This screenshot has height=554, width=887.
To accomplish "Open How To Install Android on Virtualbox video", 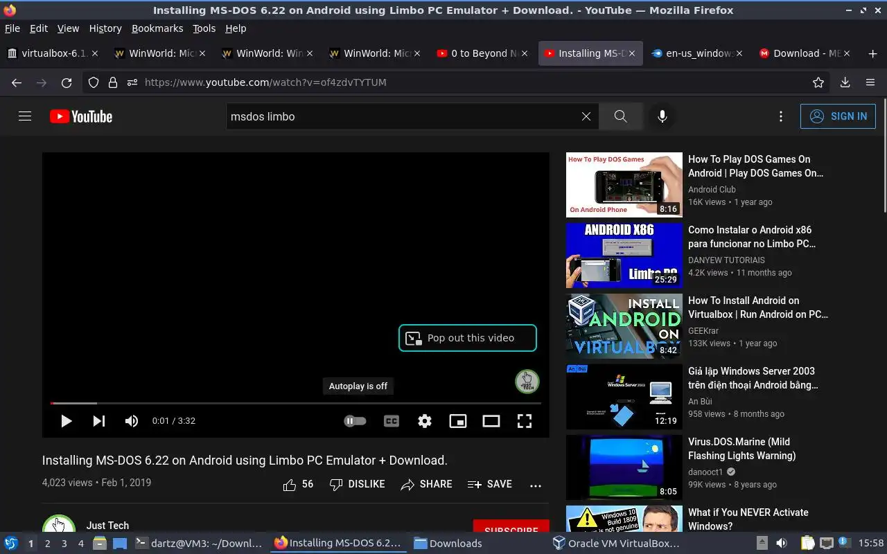I will pyautogui.click(x=758, y=307).
